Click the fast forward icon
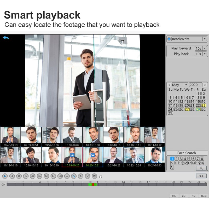The height and width of the screenshot is (209, 209). coord(39,176)
